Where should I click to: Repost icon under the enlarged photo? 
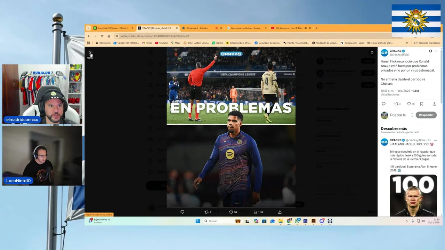[x=207, y=212]
